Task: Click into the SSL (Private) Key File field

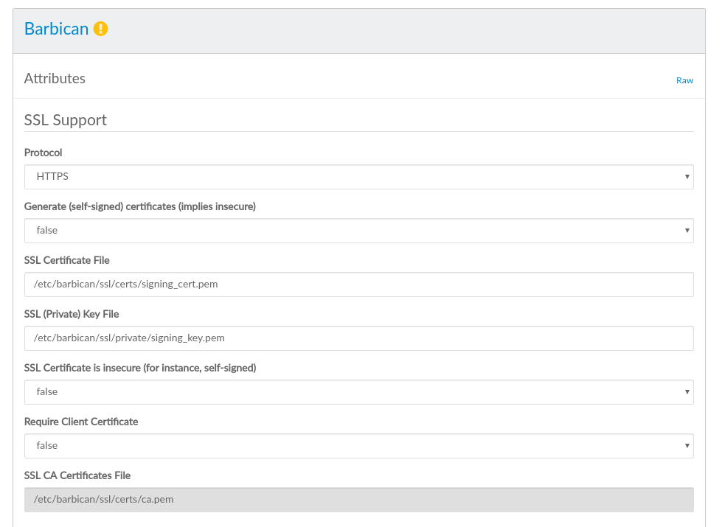Action: point(358,338)
